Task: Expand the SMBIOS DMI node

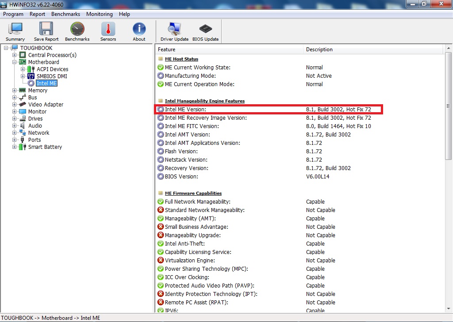Action: coord(23,76)
